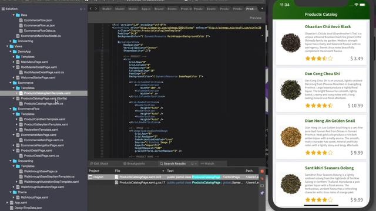
Task: Collapse the DemoApp folder
Action: 11,52
